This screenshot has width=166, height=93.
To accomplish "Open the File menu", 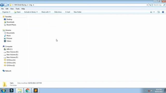I will 2,9.
